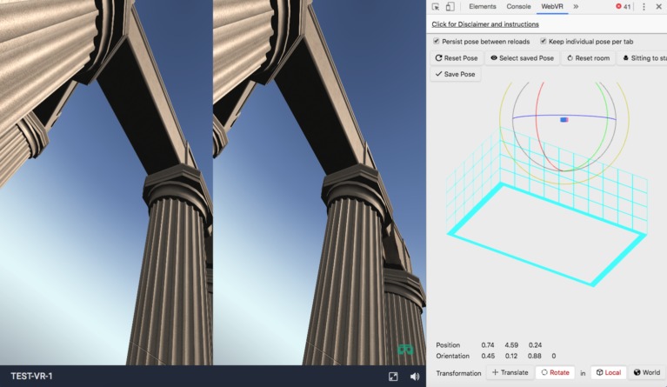Click the Position label
Screen dimensions: 667x387
click(x=448, y=345)
